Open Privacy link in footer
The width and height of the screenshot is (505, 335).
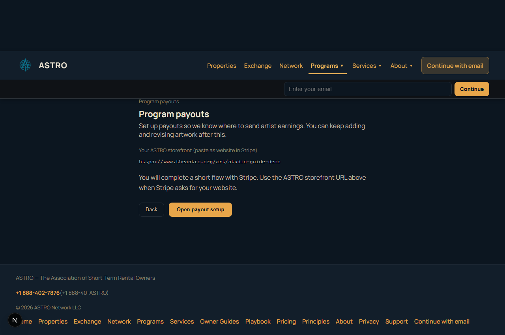coord(369,322)
